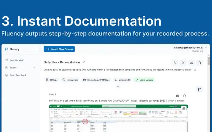The width and height of the screenshot is (212, 132).
Task: Click Created on 29/04/2024 badge
Action: tap(96, 80)
